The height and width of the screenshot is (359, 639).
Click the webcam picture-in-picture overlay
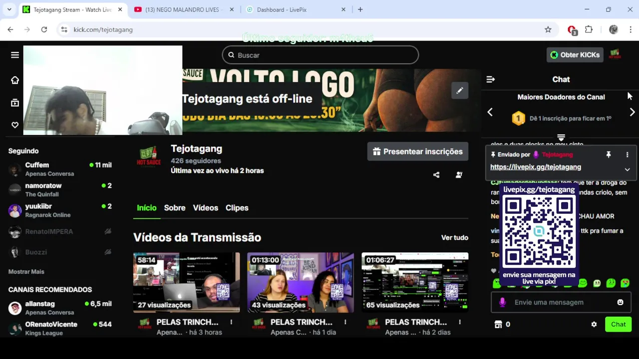pyautogui.click(x=103, y=90)
